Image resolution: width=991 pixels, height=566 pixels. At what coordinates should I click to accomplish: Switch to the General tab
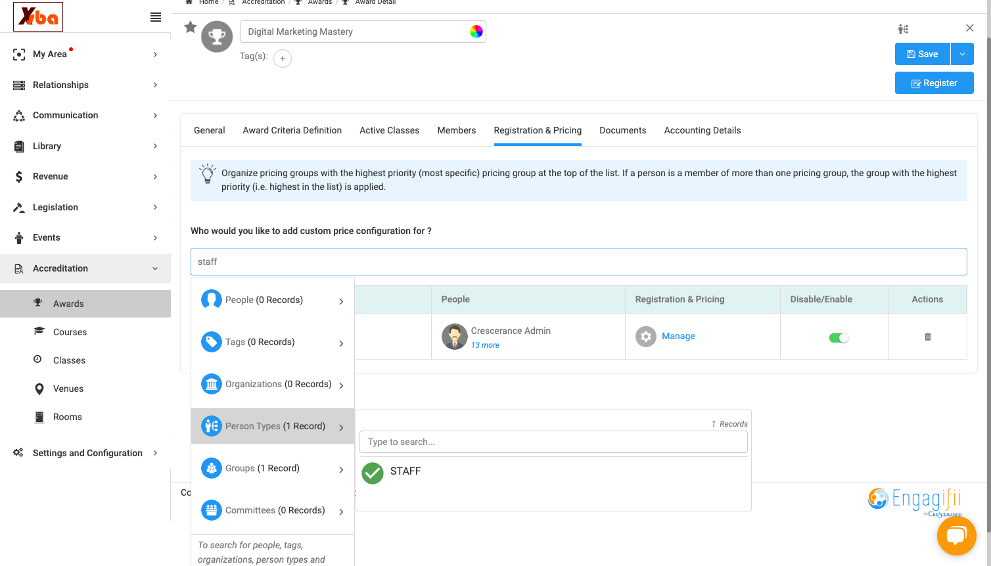tap(210, 130)
